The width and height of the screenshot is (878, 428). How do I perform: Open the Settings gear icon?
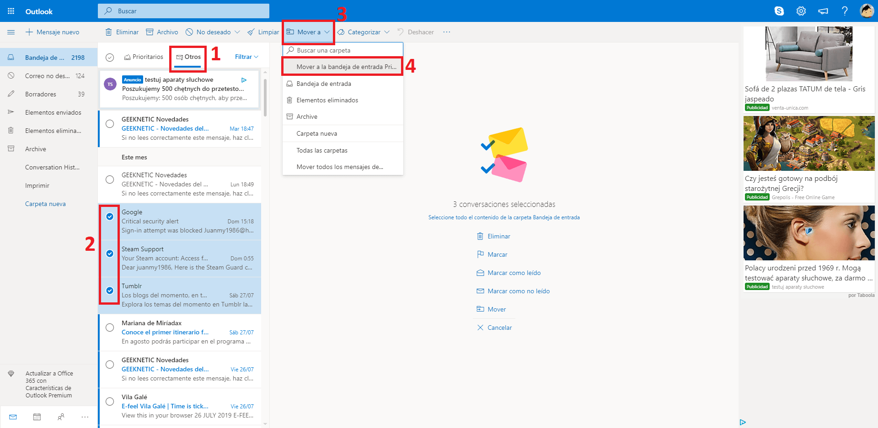pos(801,11)
